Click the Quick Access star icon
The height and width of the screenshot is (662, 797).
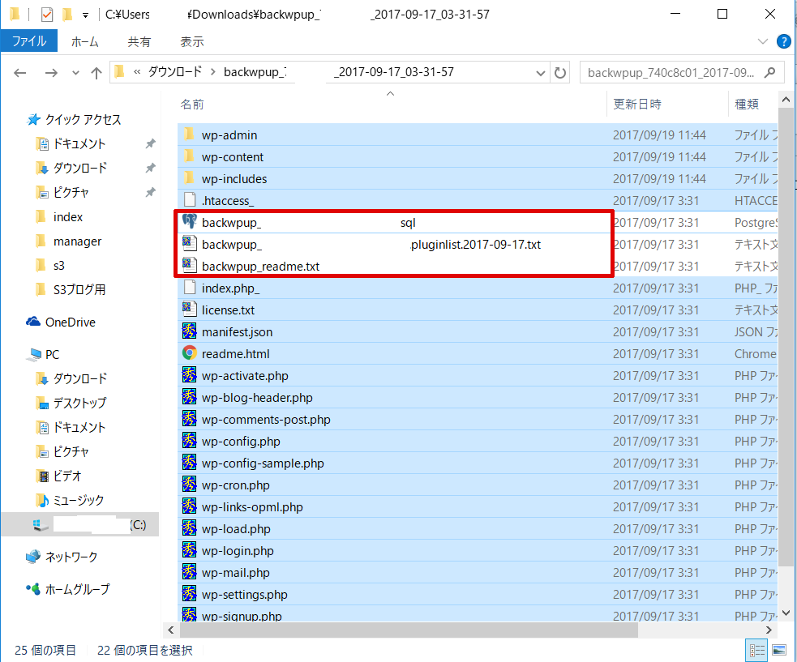[x=33, y=119]
